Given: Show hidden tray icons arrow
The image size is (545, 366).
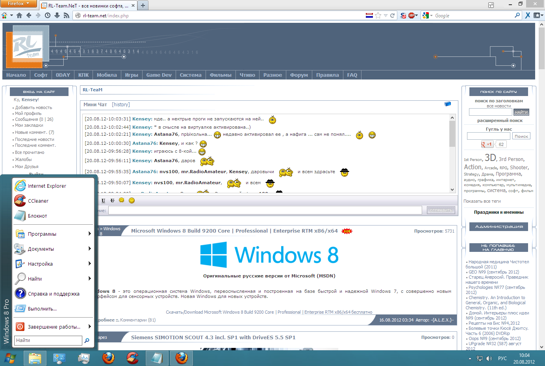Looking at the screenshot, I should [470, 359].
